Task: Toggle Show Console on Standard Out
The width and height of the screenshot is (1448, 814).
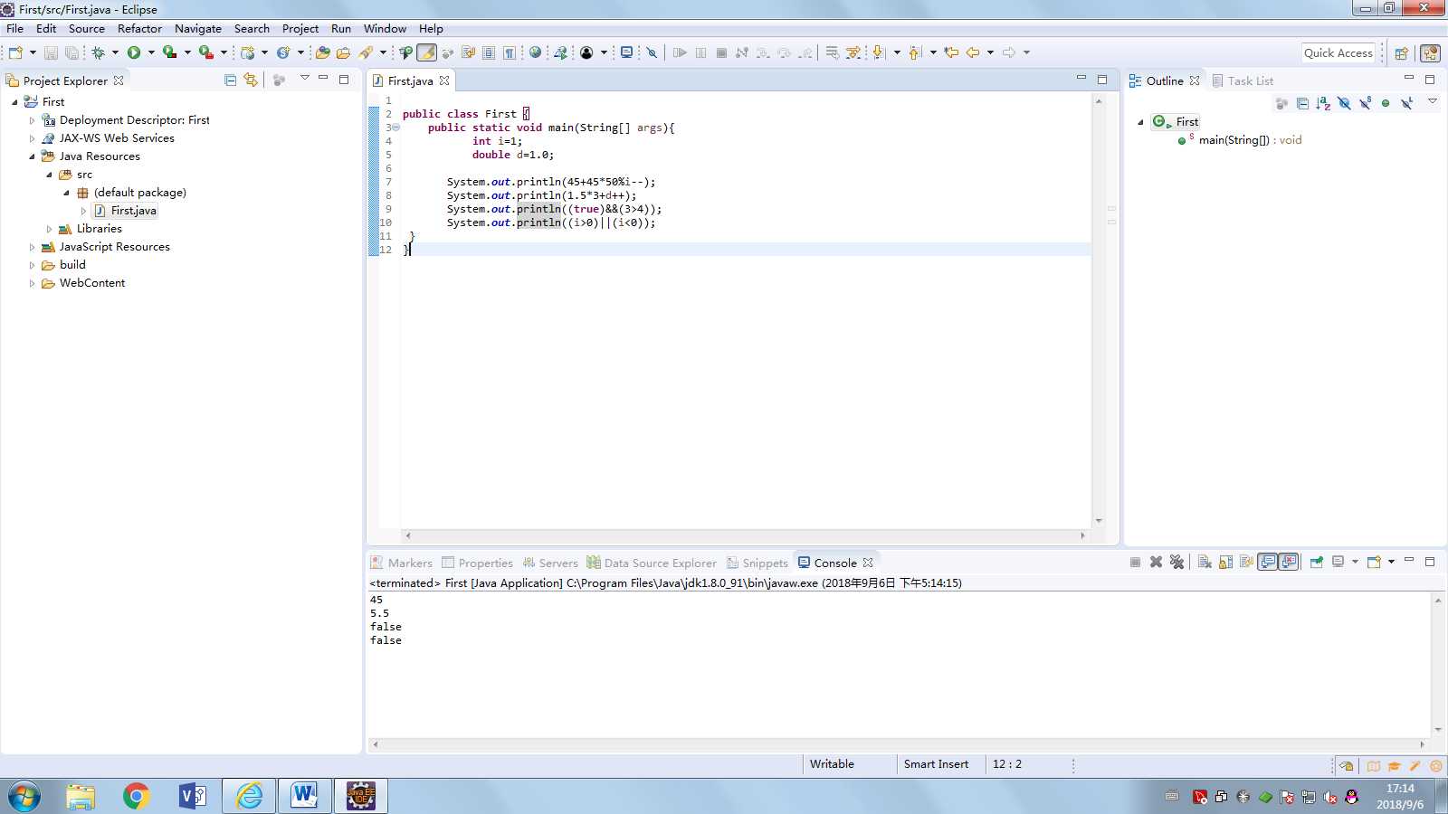Action: 1268,562
